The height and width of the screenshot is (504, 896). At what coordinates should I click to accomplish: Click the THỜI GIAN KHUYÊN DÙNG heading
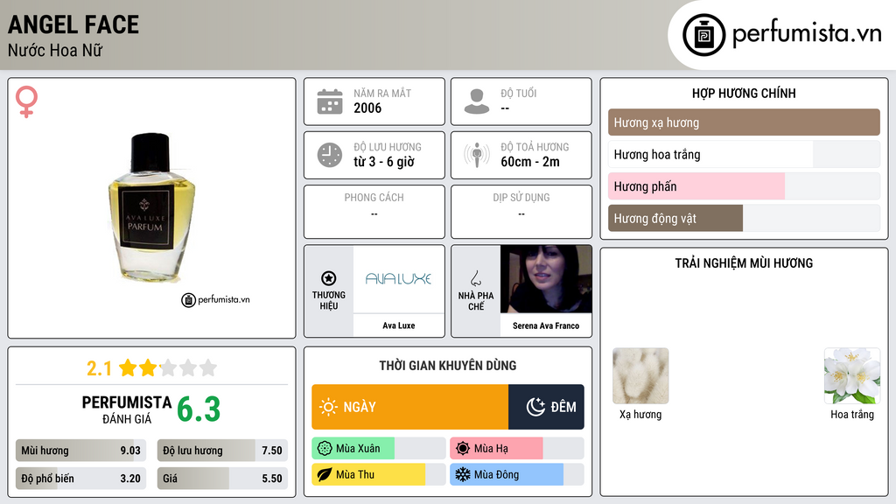(448, 365)
